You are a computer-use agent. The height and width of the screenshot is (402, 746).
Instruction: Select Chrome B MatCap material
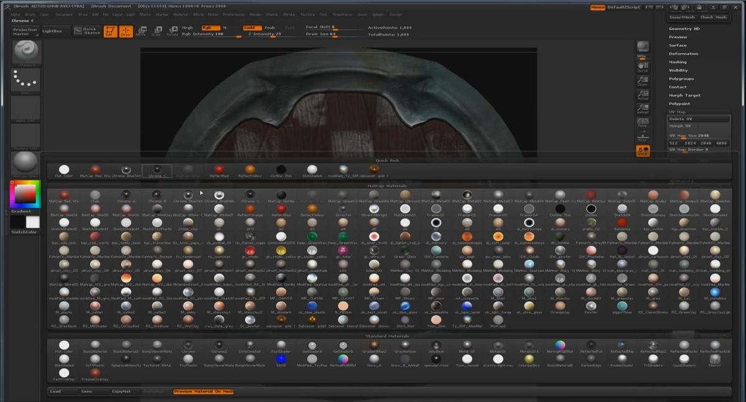click(157, 196)
